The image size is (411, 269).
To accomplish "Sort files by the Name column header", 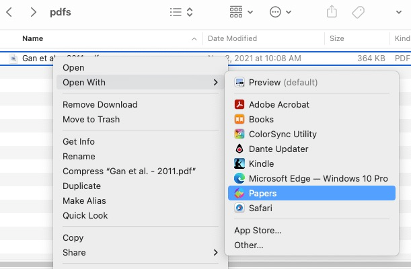I will pos(34,38).
